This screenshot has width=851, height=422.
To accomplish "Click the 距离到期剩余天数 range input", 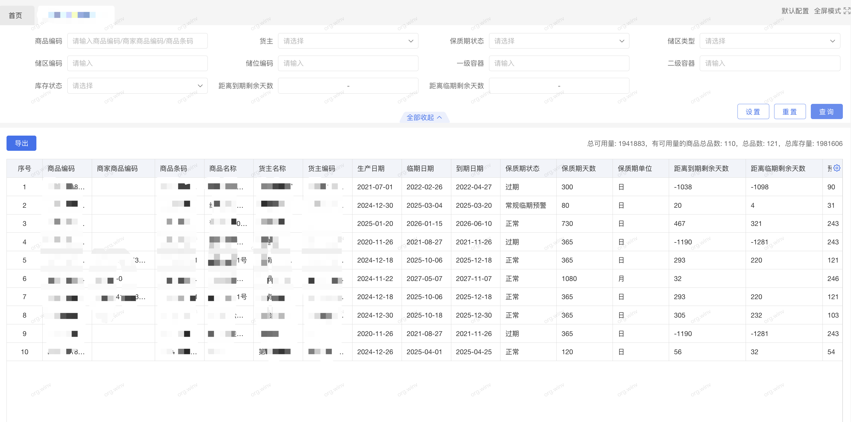I will tap(348, 85).
